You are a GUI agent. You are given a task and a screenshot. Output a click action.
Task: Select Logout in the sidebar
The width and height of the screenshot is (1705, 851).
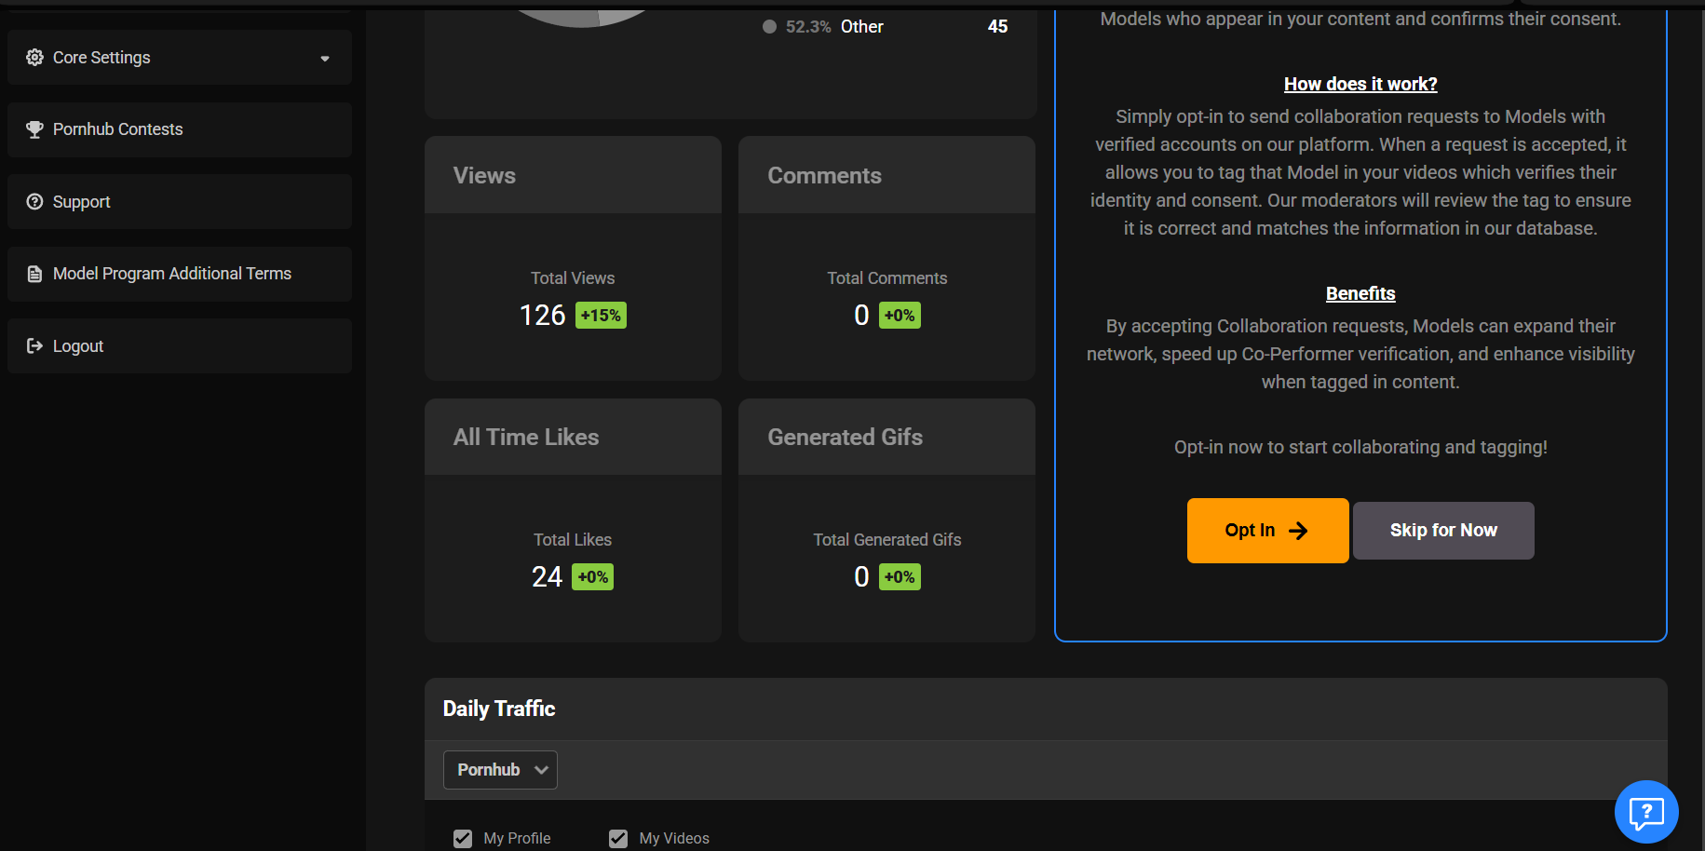(x=180, y=346)
